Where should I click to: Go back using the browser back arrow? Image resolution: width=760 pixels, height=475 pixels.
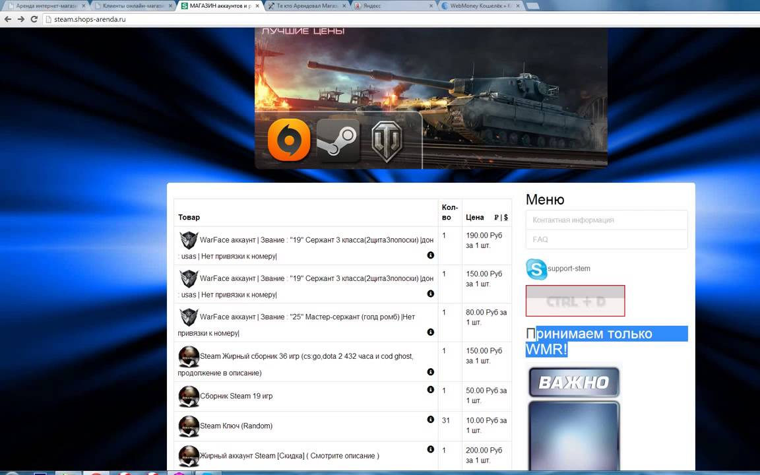(8, 19)
